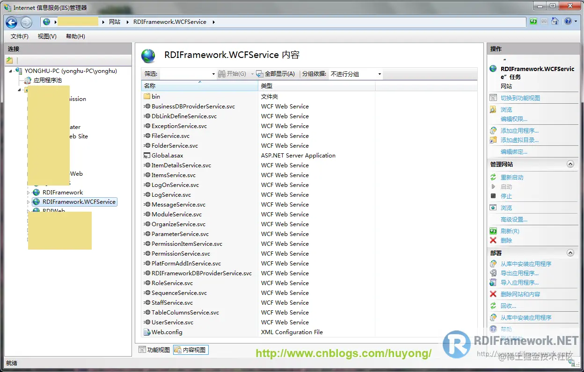
Task: Click the Home icon in the address bar
Action: tap(555, 21)
